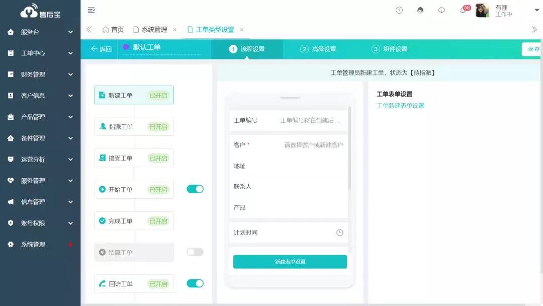
Task: Open the user account dropdown arrow
Action: 536,10
